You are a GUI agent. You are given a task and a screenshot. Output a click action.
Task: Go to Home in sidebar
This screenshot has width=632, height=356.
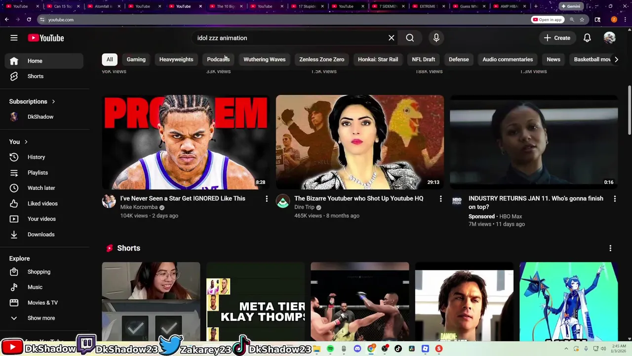[45, 61]
